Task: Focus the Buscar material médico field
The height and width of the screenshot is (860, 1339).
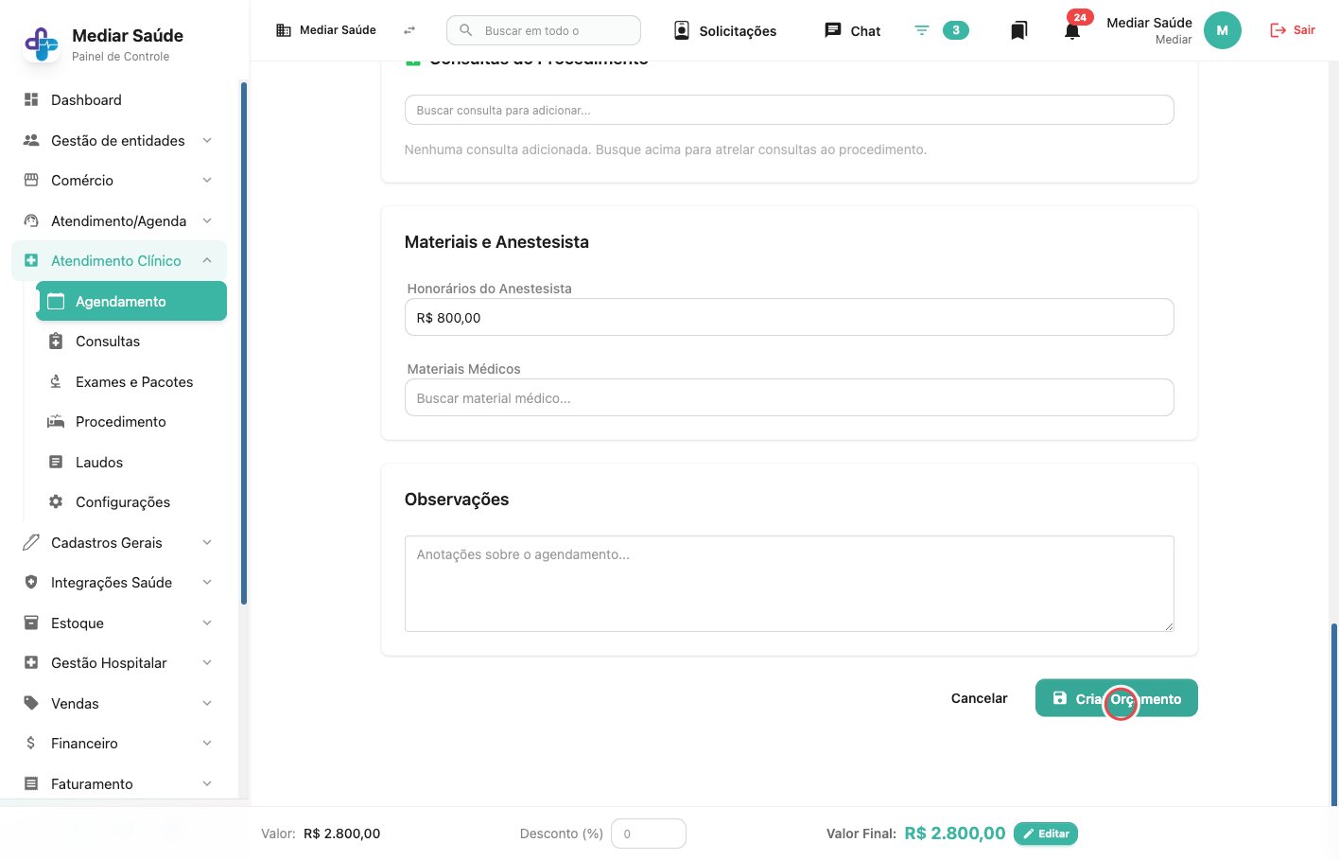Action: click(x=789, y=397)
